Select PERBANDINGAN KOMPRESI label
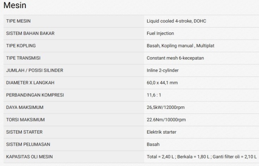259x166 pixels. [x=35, y=95]
